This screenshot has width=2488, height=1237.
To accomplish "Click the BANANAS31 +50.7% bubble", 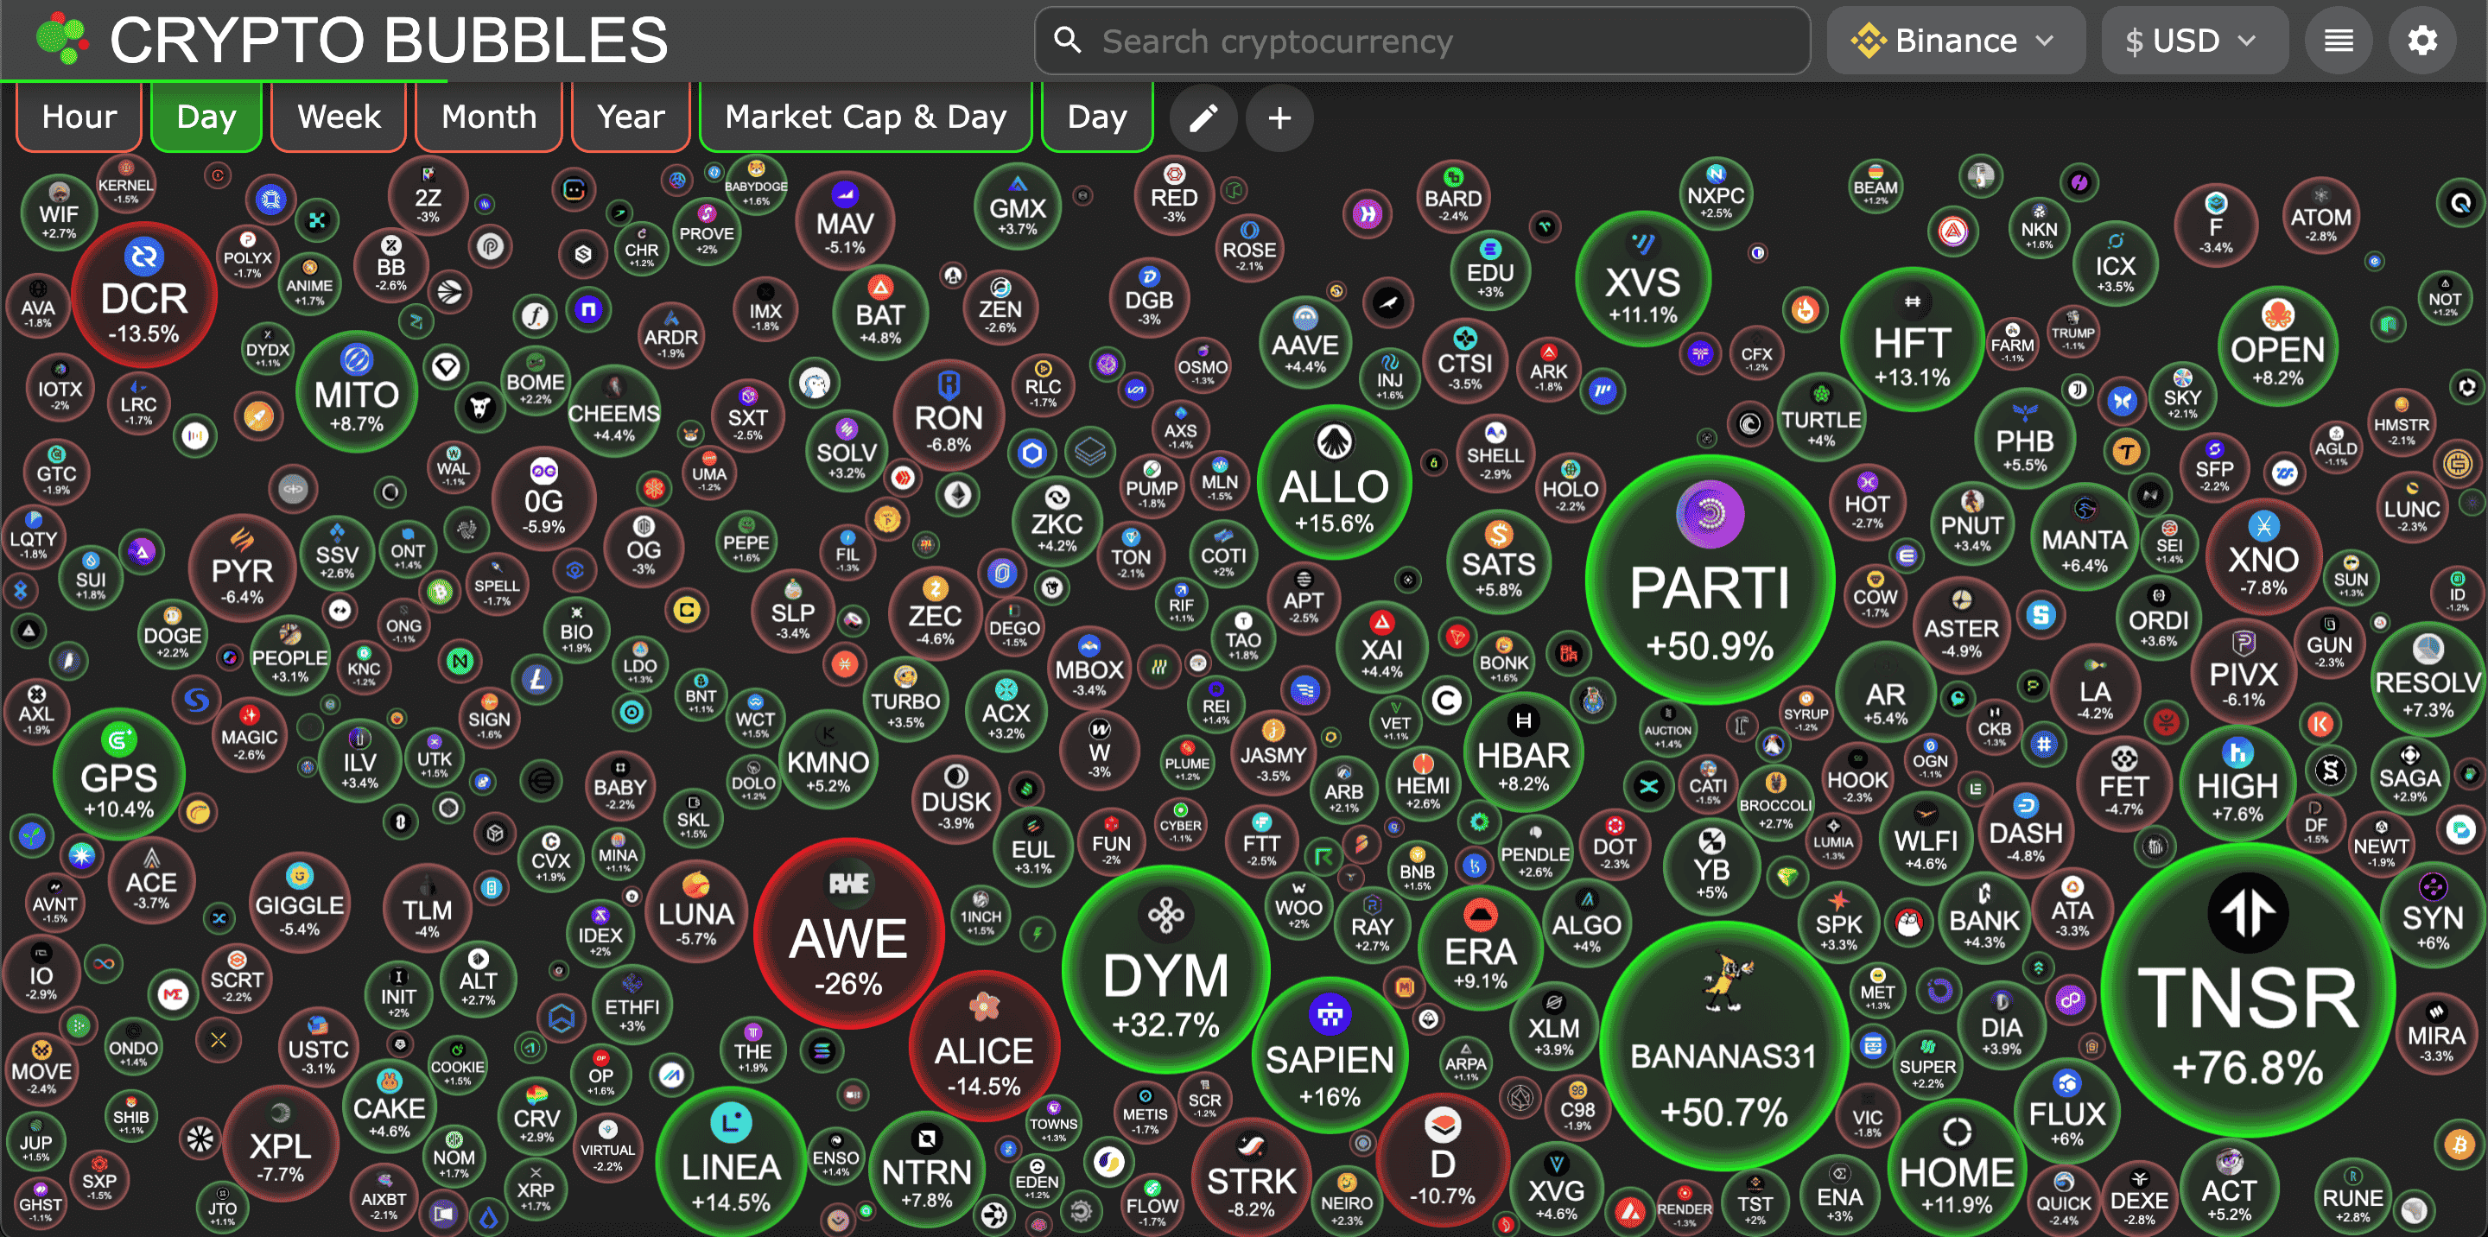I will [x=1723, y=1048].
